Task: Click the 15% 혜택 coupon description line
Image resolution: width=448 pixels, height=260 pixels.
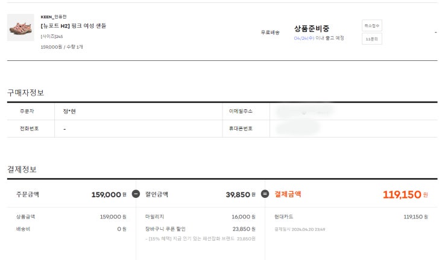Action: (x=200, y=238)
